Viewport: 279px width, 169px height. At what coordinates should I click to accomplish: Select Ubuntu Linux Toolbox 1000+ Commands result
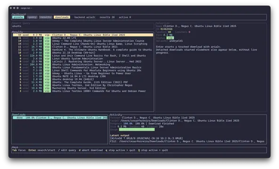coord(83,91)
